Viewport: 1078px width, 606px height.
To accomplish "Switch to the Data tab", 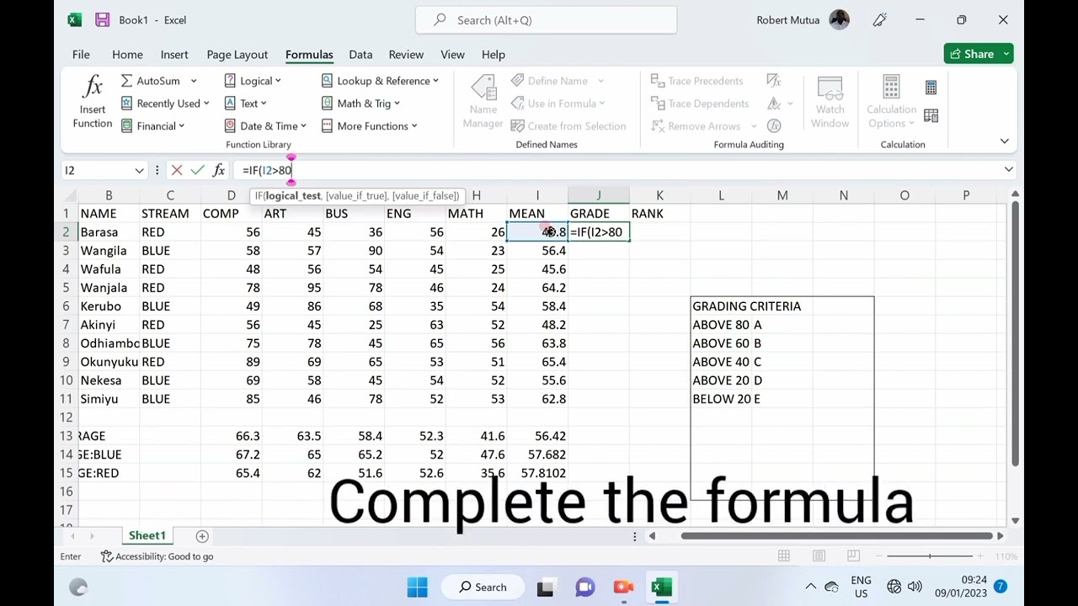I will point(360,55).
